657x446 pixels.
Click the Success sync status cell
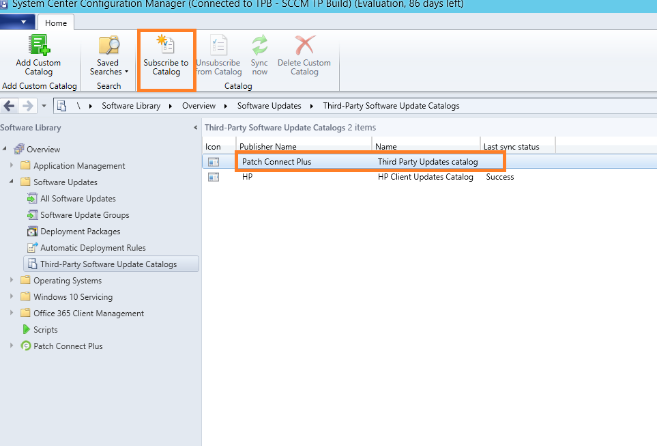(500, 177)
